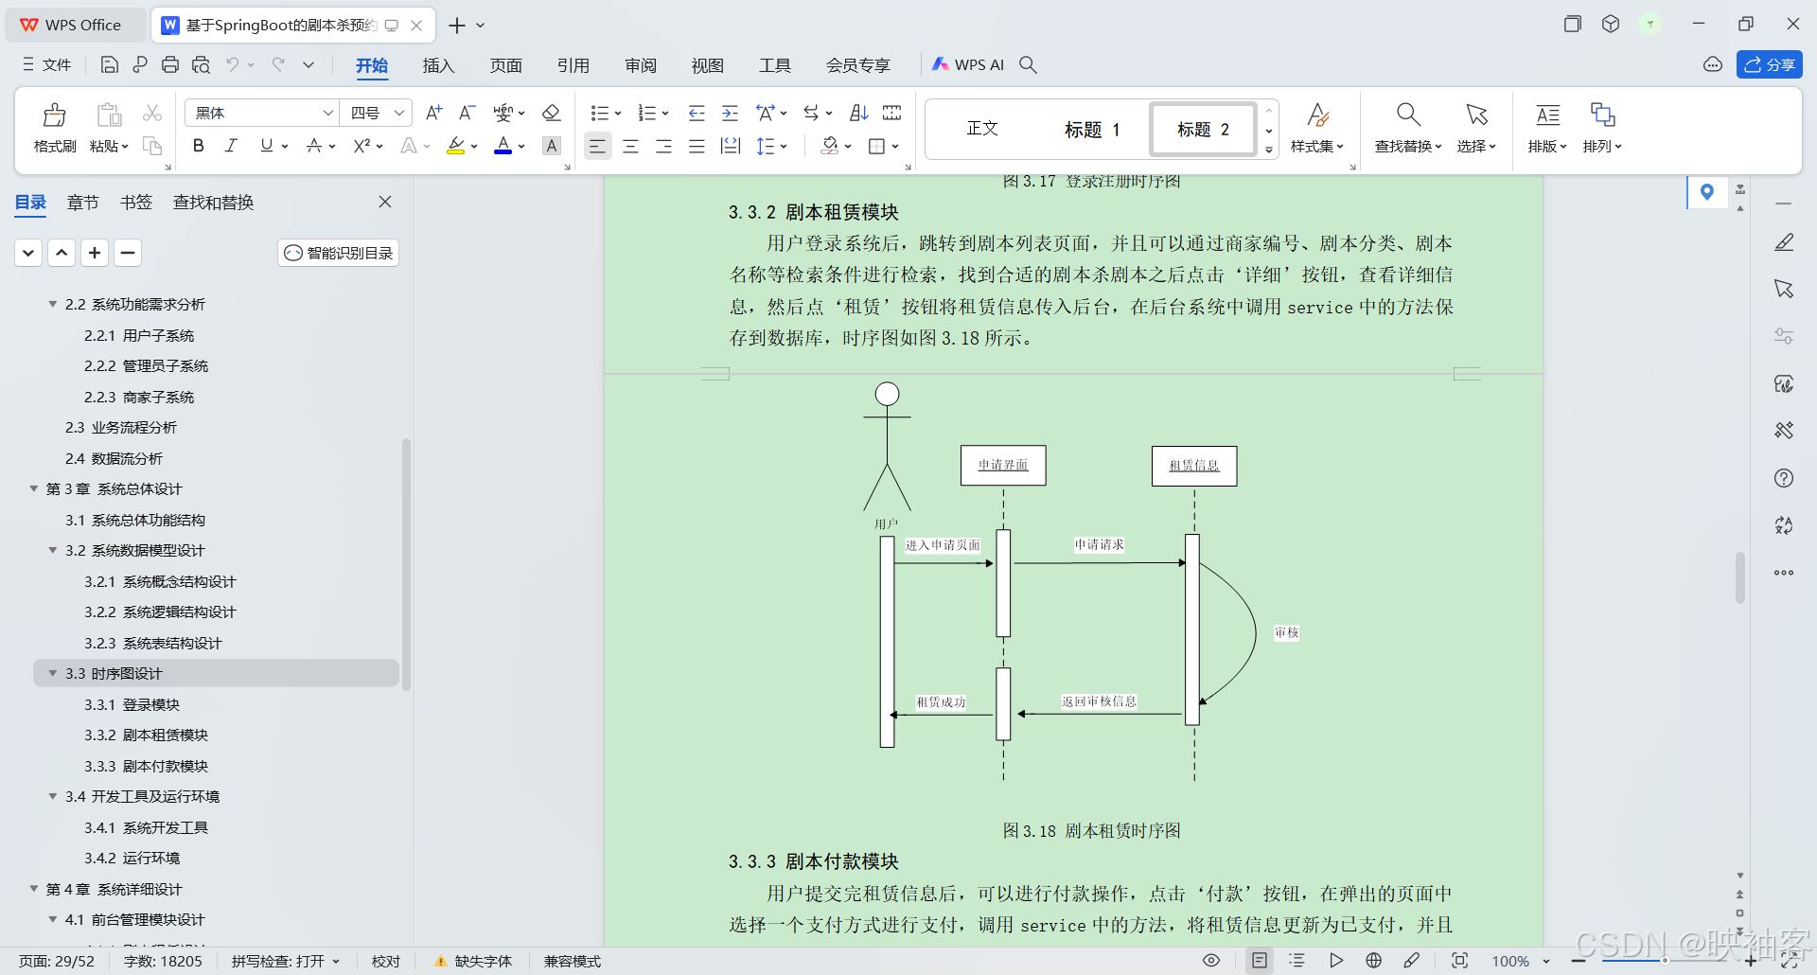Open the line spacing dropdown
1817x975 pixels.
click(x=773, y=146)
